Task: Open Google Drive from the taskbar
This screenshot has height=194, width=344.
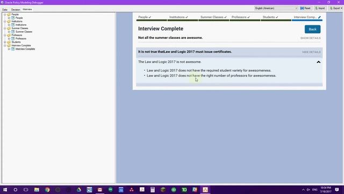Action: pos(79,190)
